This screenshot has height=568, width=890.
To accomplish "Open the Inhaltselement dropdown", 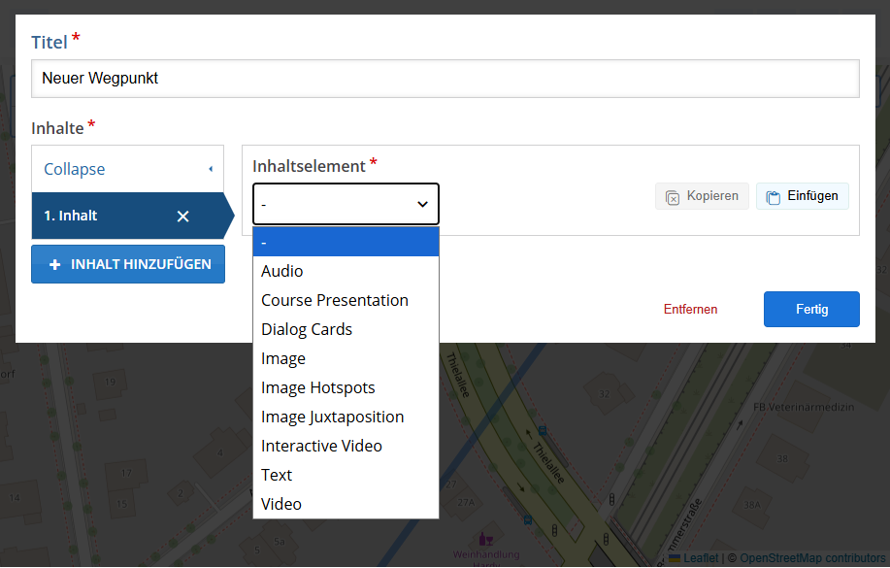I will click(x=346, y=204).
